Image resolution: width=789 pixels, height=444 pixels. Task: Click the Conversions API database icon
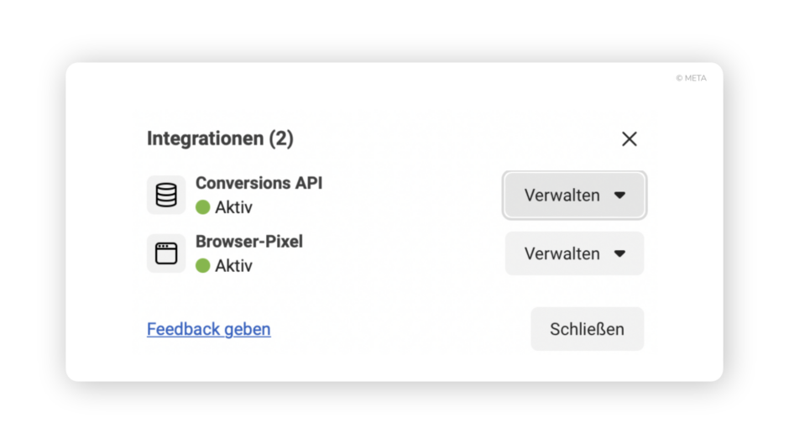(166, 195)
